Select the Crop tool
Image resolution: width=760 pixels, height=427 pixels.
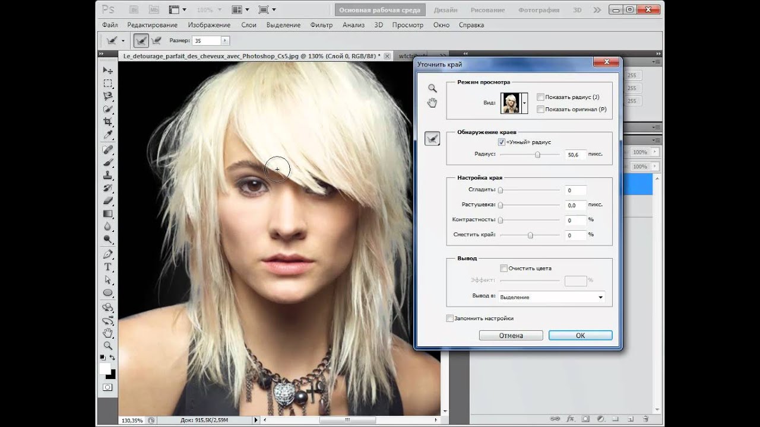click(108, 122)
